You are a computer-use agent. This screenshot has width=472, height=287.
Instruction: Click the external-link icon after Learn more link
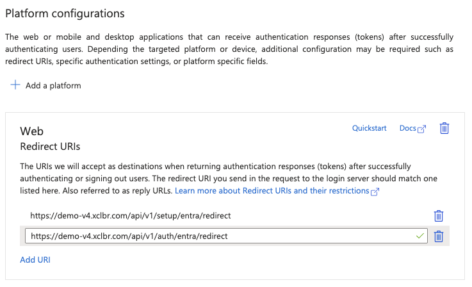pyautogui.click(x=375, y=192)
